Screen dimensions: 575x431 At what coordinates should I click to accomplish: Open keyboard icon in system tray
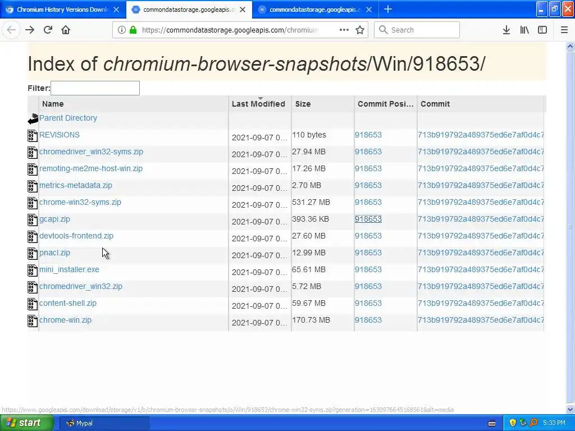click(x=492, y=423)
